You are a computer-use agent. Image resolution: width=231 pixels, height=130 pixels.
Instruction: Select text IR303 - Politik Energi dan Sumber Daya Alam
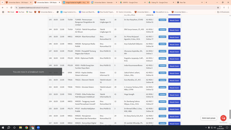click(84, 66)
